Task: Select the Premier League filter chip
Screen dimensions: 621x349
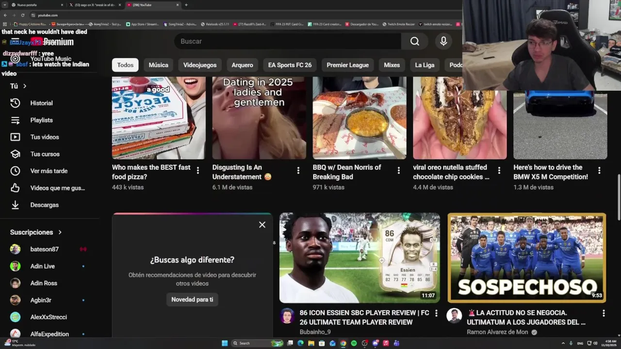Action: [348, 65]
